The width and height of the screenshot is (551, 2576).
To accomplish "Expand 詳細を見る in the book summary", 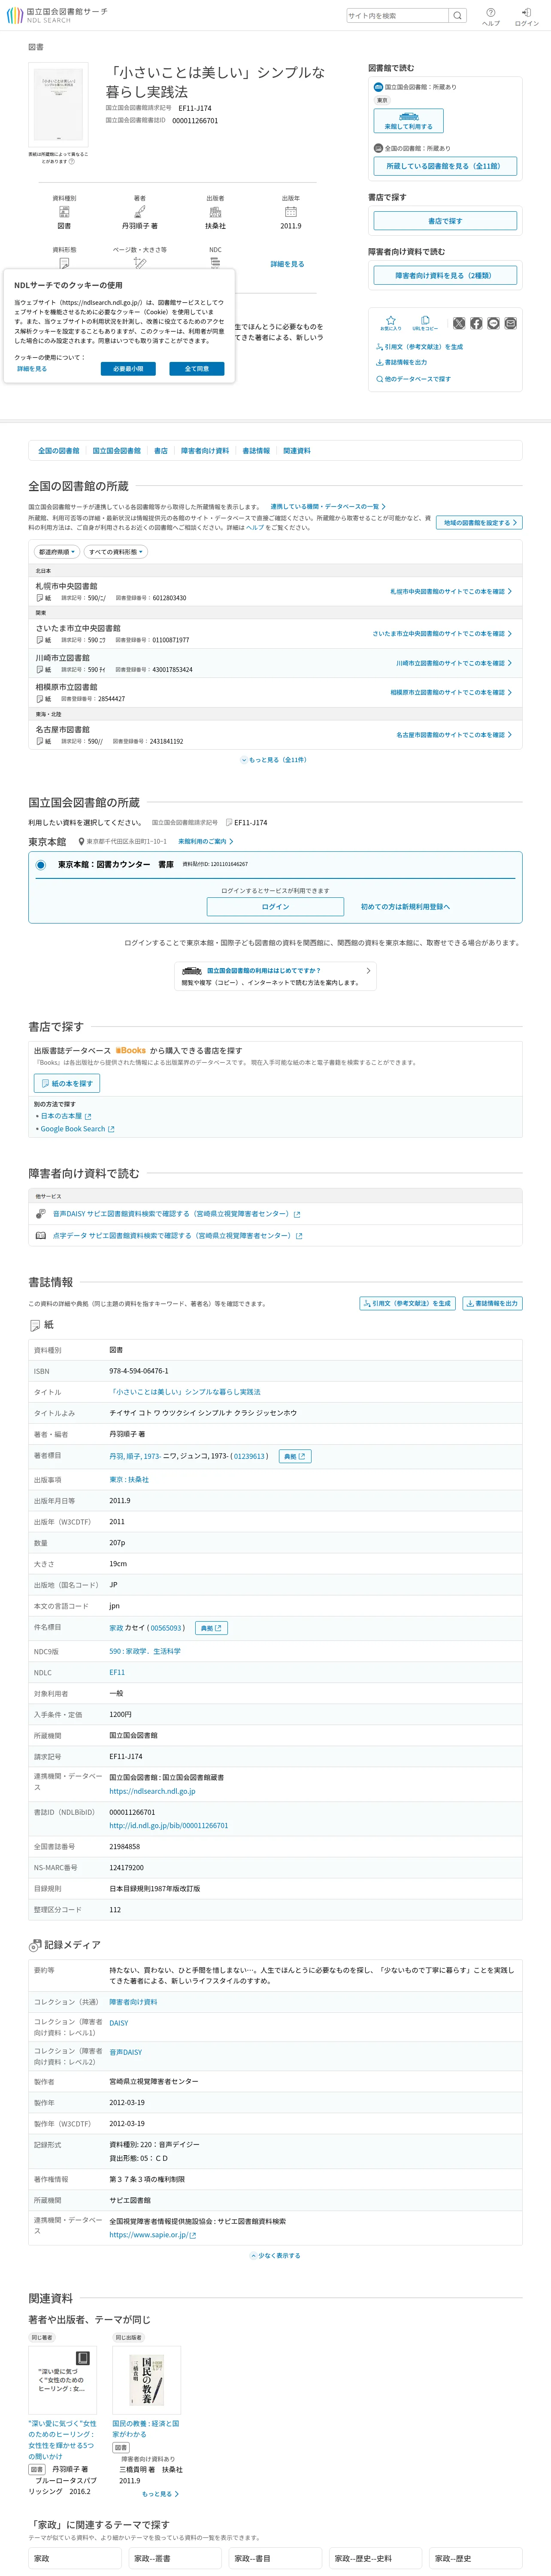I will (287, 264).
